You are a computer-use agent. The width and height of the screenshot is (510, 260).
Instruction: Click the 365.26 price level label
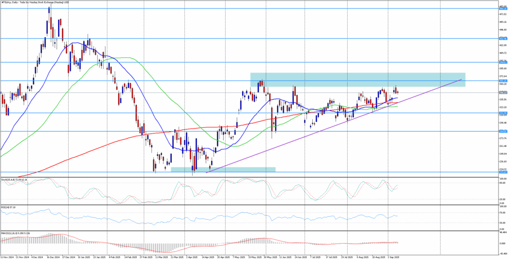(503, 80)
